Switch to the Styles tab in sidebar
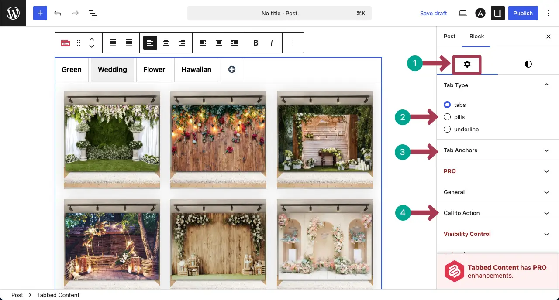The image size is (559, 300). [528, 64]
